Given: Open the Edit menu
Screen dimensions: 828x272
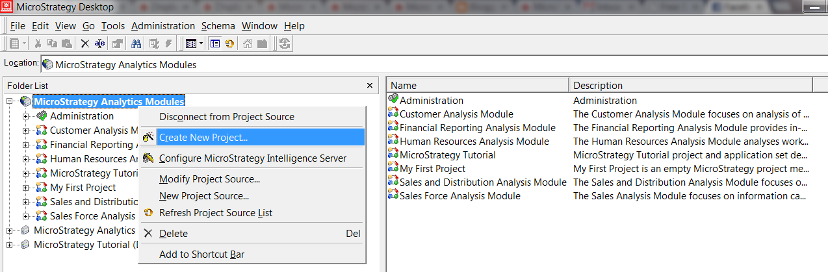Looking at the screenshot, I should pos(40,26).
